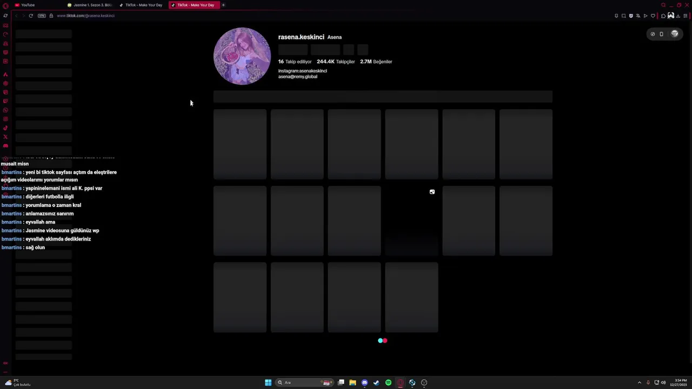Open Spotify from the taskbar
This screenshot has width=692, height=389.
pyautogui.click(x=388, y=383)
